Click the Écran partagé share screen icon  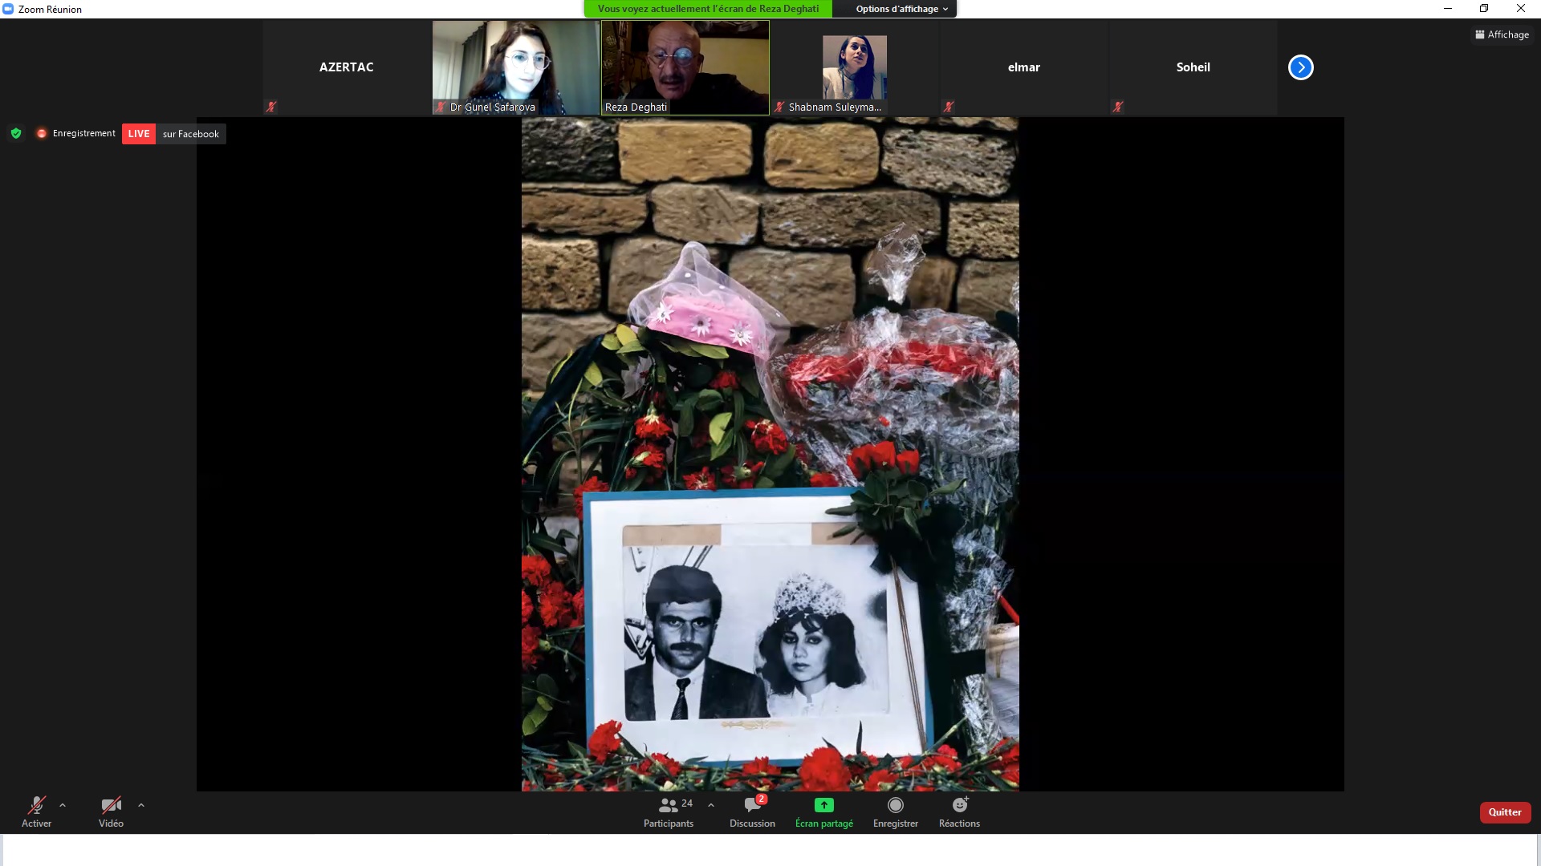(824, 805)
